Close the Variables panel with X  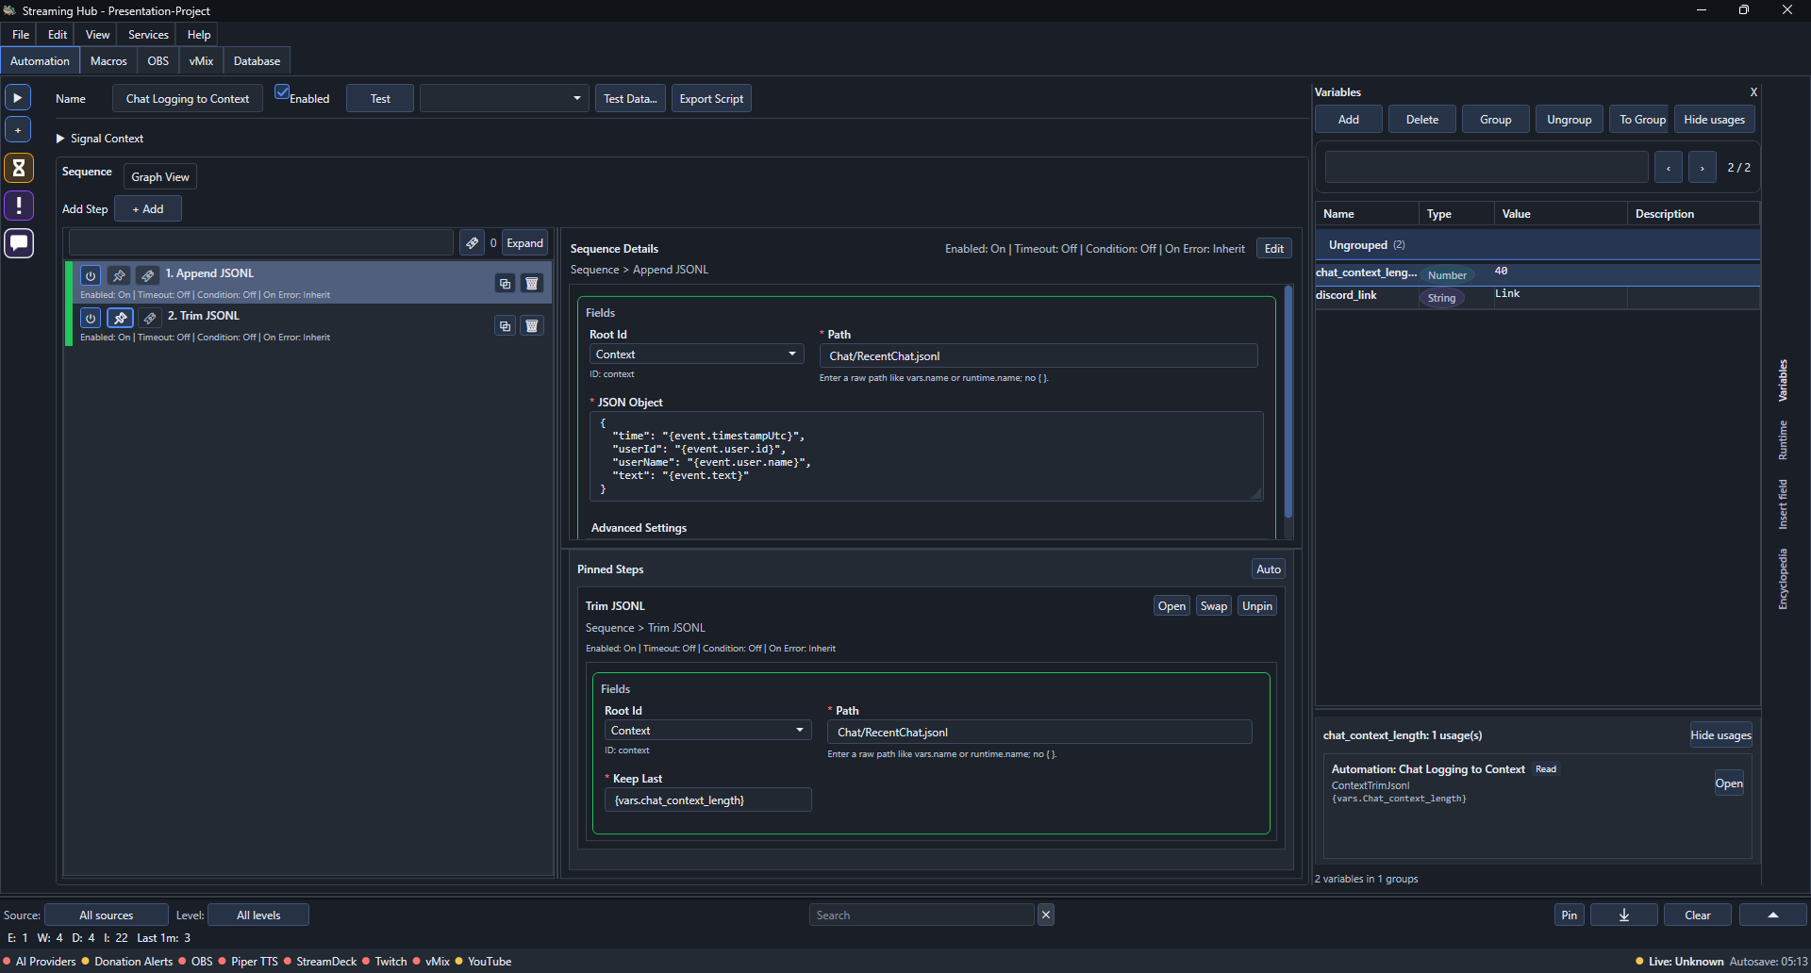1753,92
